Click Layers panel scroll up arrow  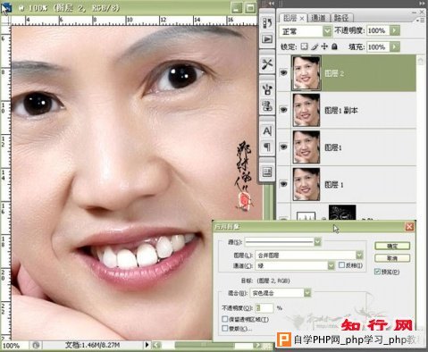point(420,61)
